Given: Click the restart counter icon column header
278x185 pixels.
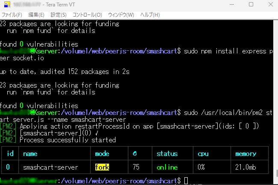Looking at the screenshot, I should coord(136,154).
